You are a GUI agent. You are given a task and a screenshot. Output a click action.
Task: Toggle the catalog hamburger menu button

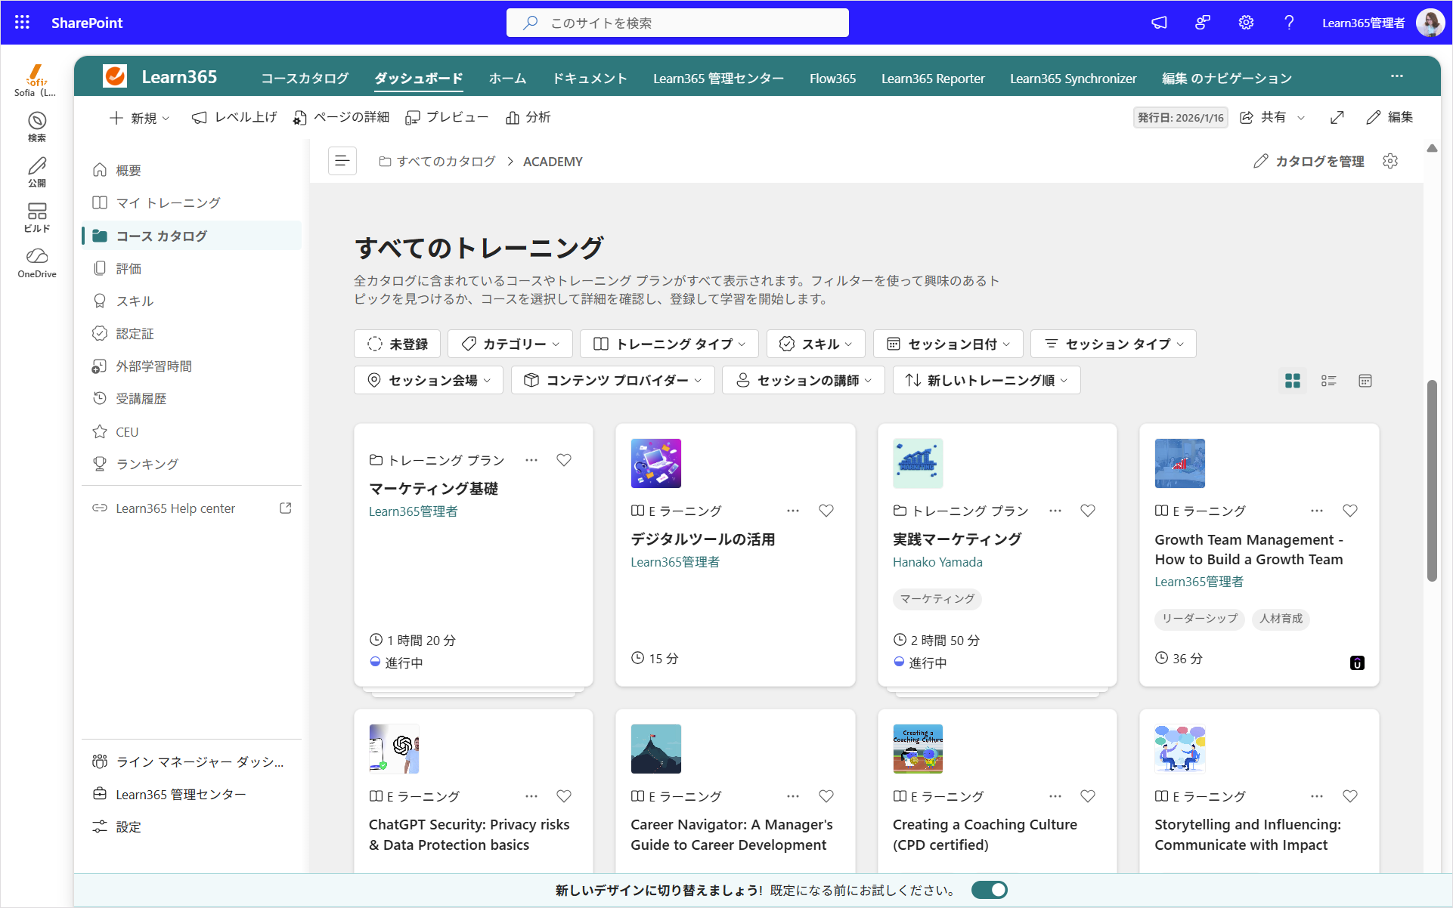coord(342,161)
